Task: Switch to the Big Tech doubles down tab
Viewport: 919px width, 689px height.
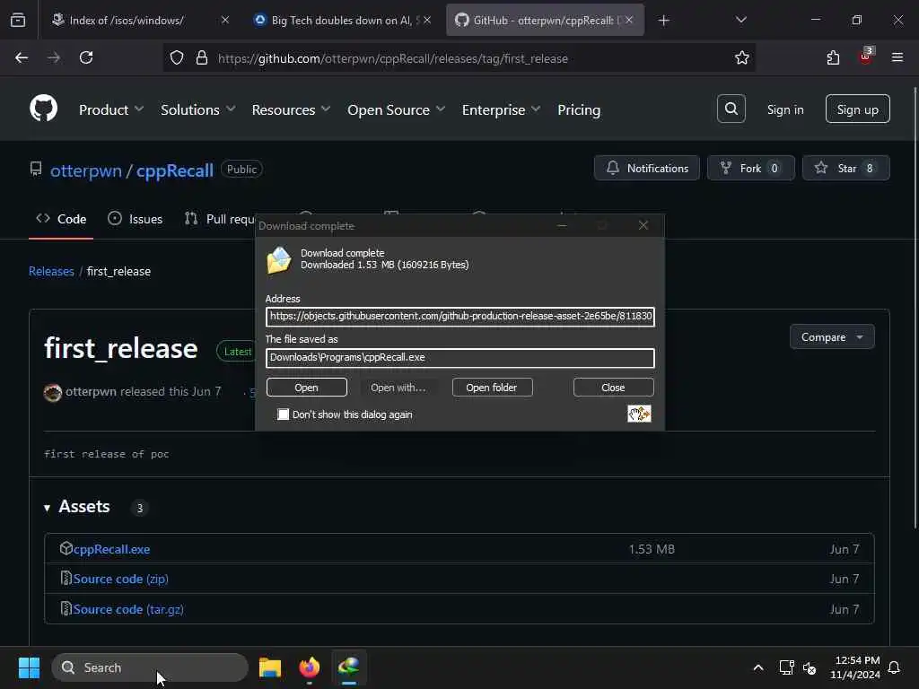Action: tap(343, 20)
